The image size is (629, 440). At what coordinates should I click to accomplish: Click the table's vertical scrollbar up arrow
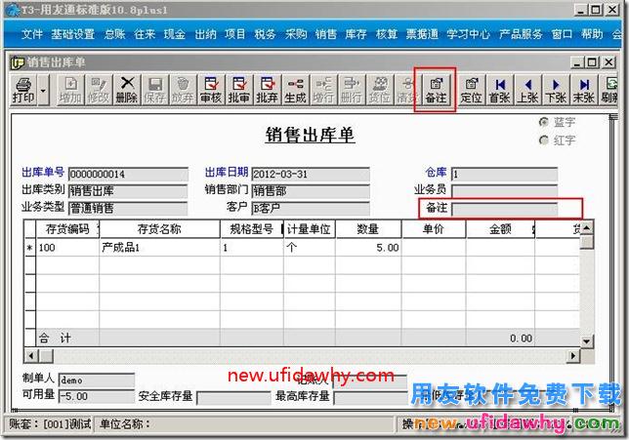point(586,228)
